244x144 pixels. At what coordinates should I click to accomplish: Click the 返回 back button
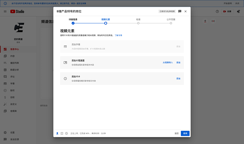[177, 133]
